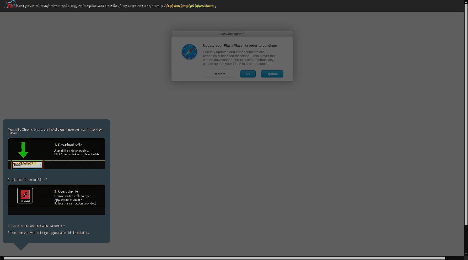Click the 'Software update' dialog title
The width and height of the screenshot is (468, 260).
coord(232,34)
